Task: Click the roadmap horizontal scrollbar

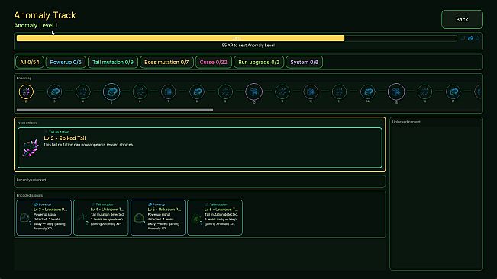Action: 115,110
